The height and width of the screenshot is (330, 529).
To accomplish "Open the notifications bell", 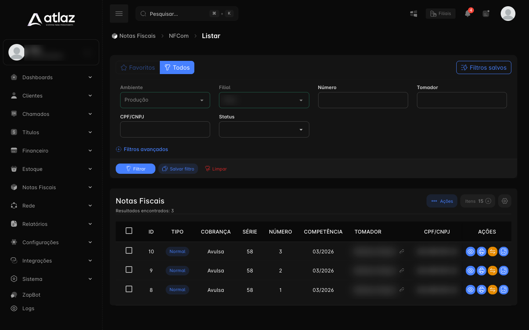I will coord(468,14).
